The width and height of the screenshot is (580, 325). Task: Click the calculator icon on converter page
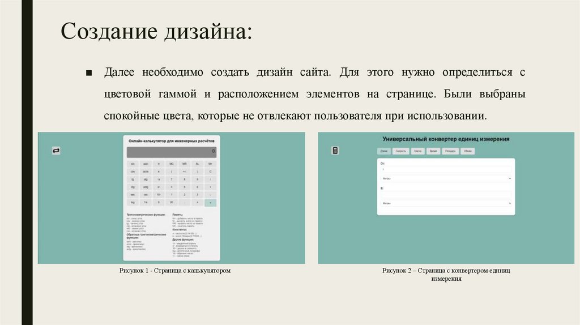[x=335, y=151]
